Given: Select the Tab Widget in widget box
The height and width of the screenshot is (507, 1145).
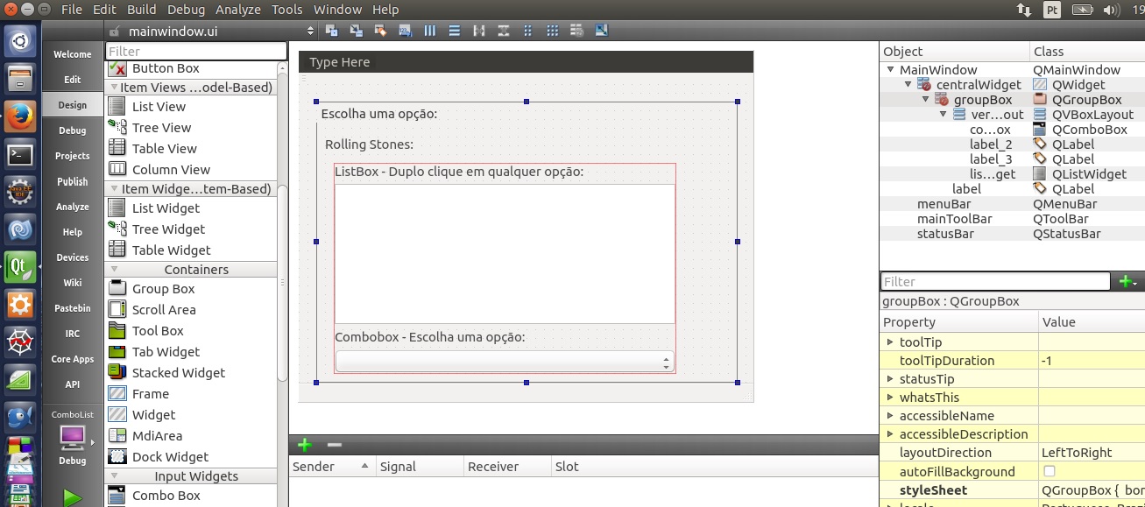Looking at the screenshot, I should pyautogui.click(x=166, y=352).
